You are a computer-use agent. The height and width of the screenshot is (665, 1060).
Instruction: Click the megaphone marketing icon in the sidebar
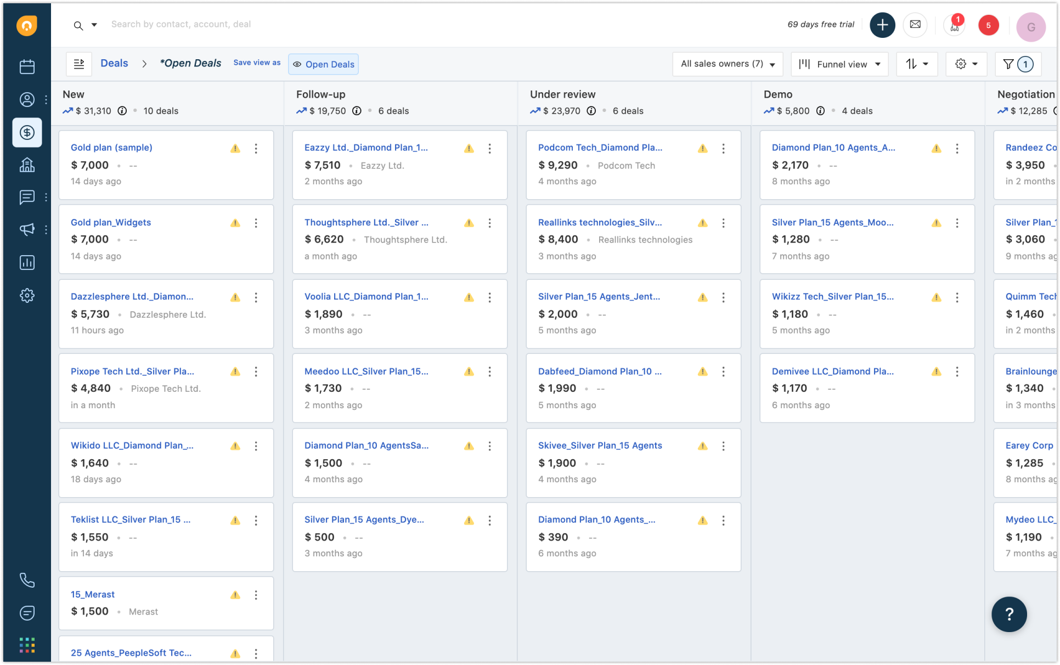27,230
